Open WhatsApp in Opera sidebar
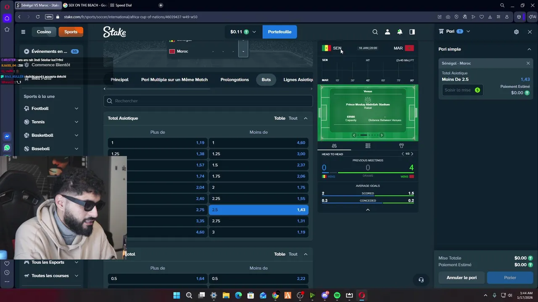The image size is (538, 302). click(x=7, y=148)
